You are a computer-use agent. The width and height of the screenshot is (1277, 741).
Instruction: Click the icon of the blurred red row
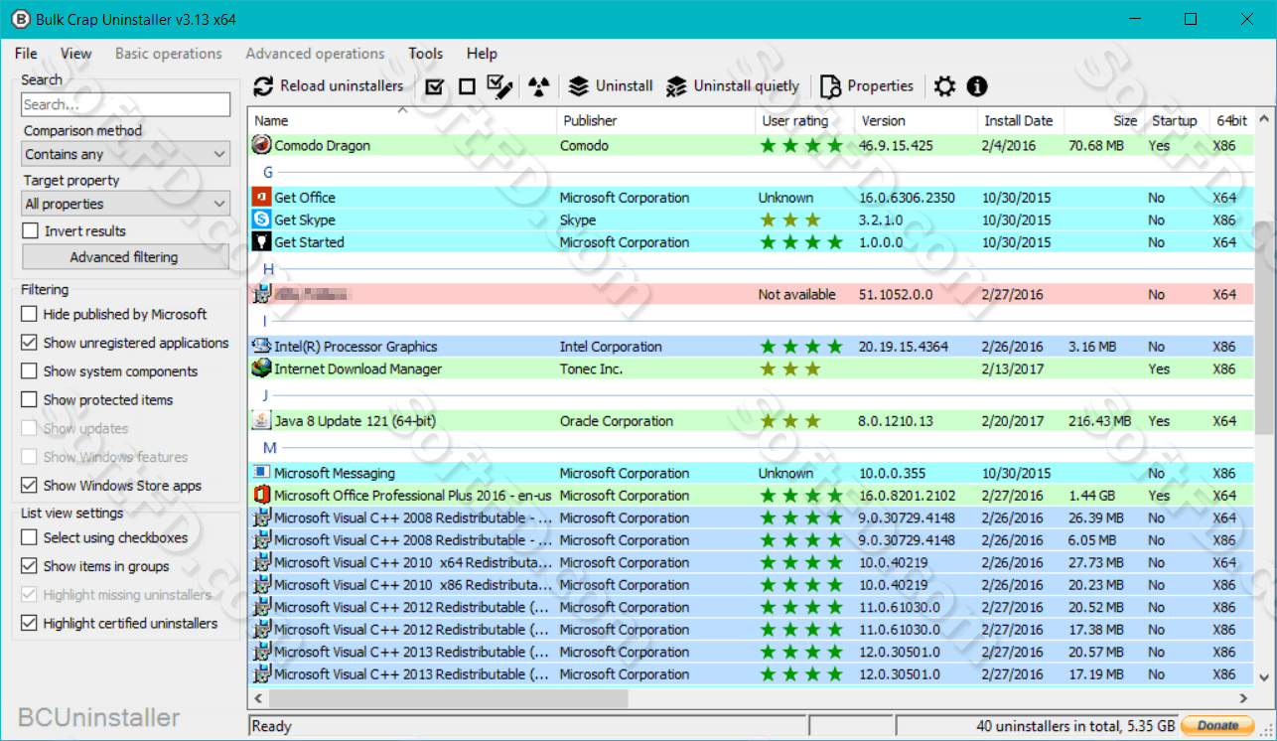point(261,294)
